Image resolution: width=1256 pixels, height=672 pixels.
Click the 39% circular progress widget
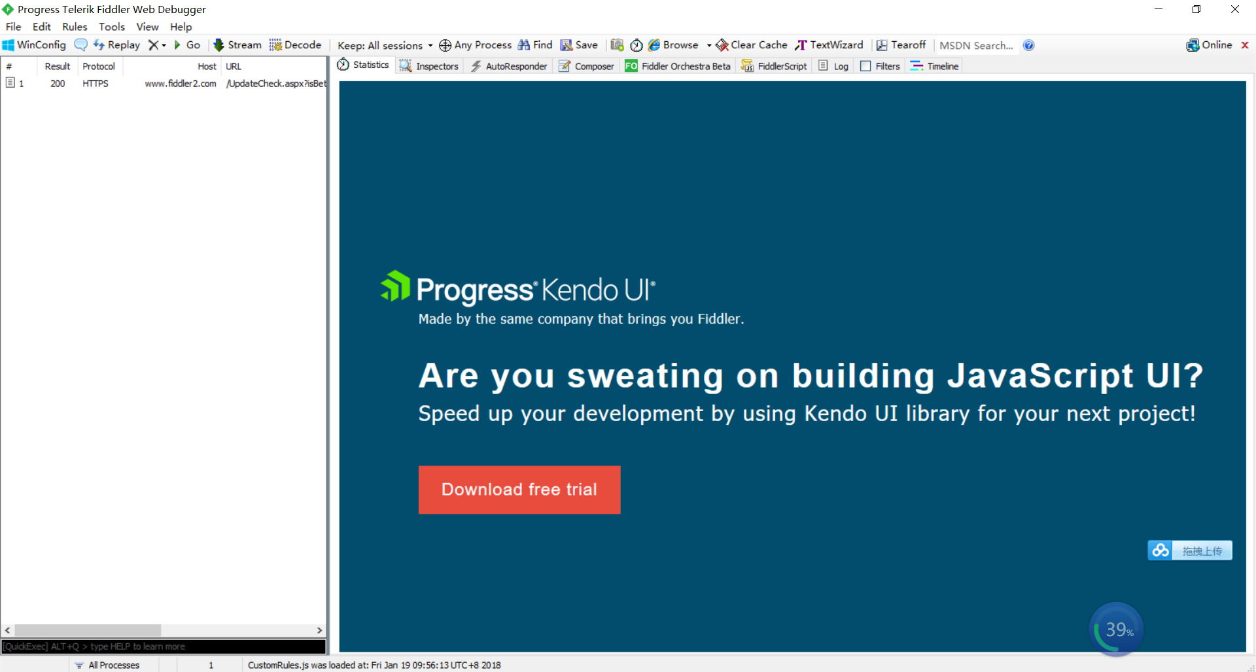tap(1116, 630)
